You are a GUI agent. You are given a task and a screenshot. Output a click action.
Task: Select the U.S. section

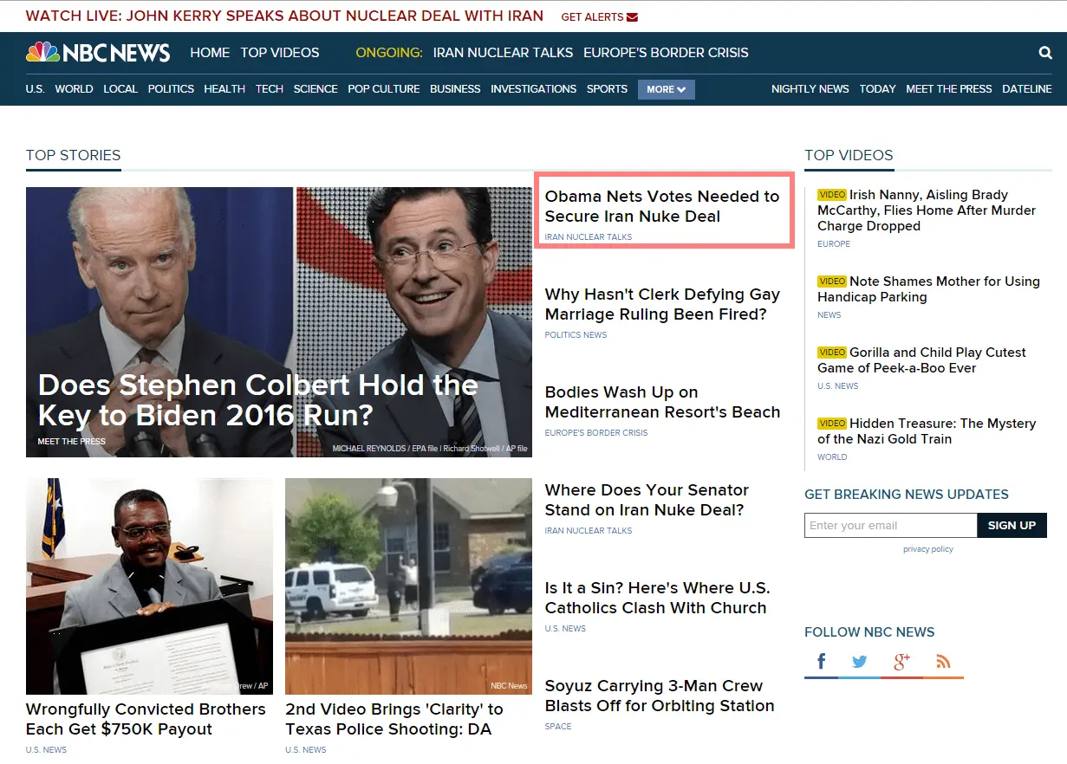(x=35, y=89)
